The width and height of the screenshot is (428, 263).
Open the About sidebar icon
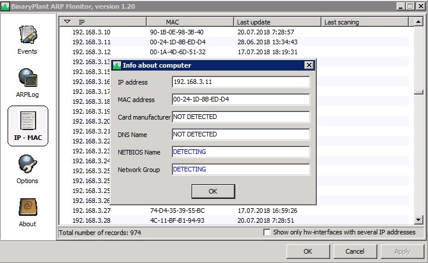pos(27,208)
